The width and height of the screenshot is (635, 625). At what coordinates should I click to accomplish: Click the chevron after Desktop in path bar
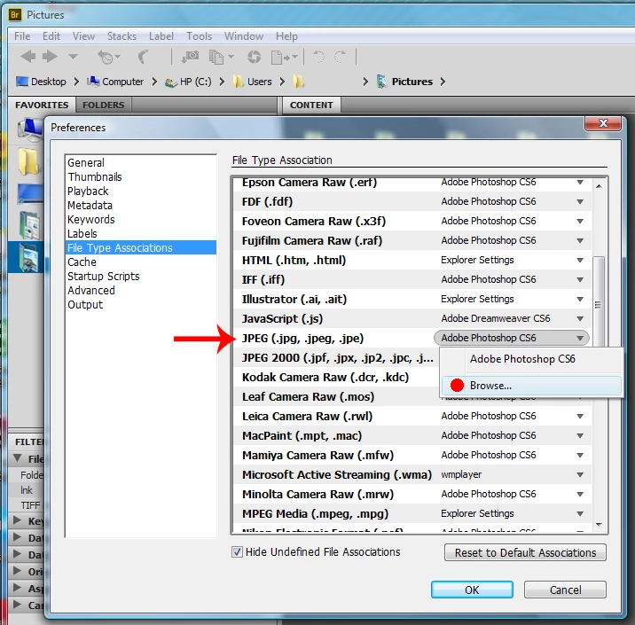pyautogui.click(x=76, y=82)
